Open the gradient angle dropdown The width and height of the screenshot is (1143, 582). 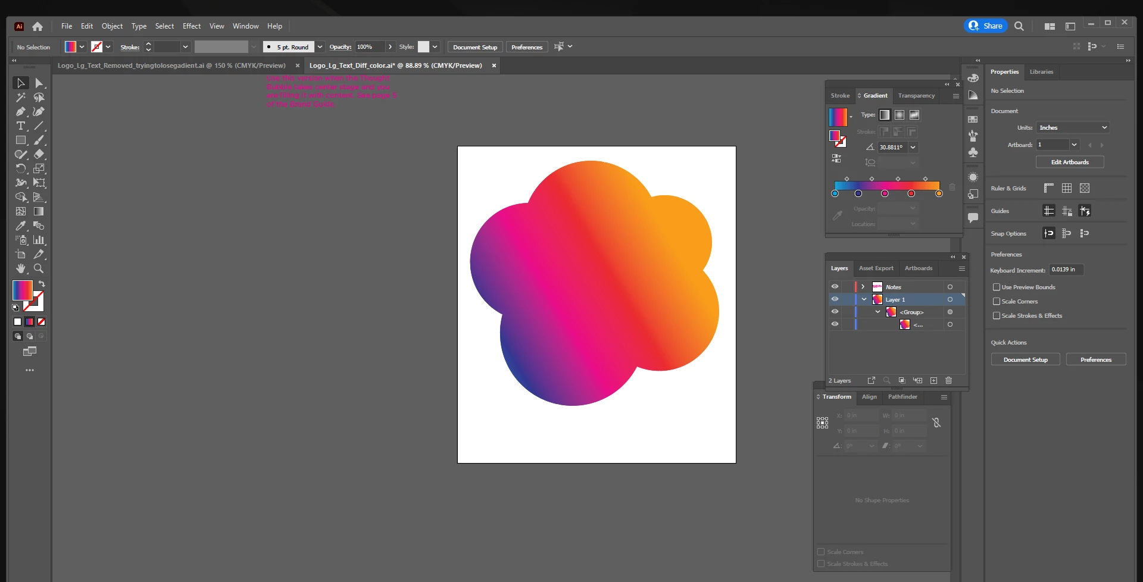point(913,147)
